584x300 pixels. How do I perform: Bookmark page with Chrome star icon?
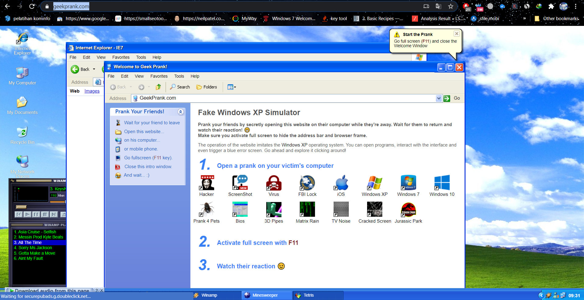point(451,6)
